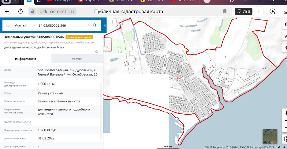Click the browser back arrow
The image size is (287, 149).
pyautogui.click(x=7, y=12)
